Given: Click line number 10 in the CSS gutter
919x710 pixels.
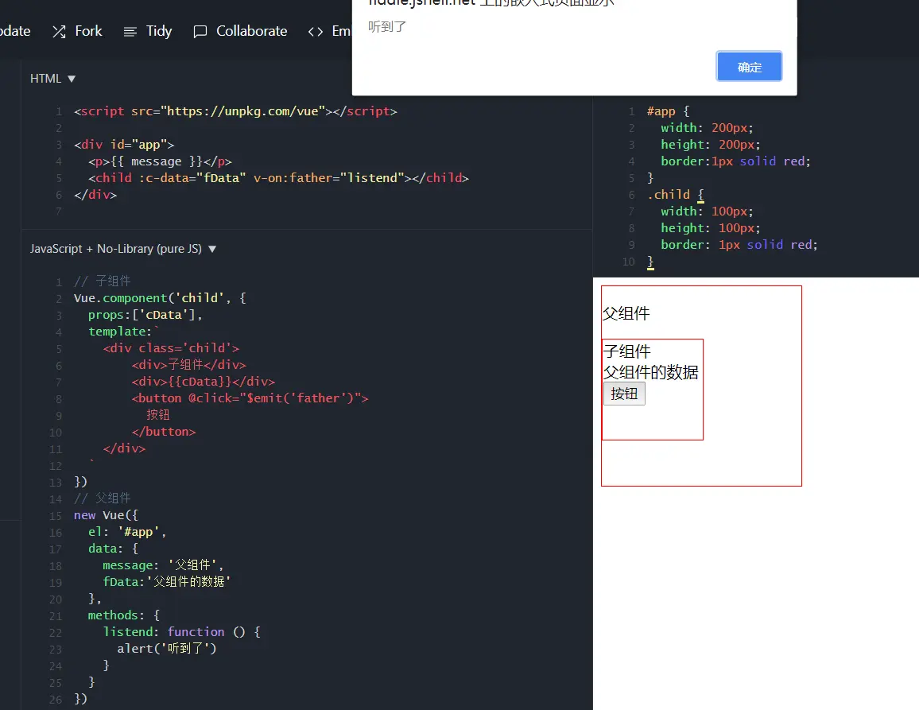Looking at the screenshot, I should pyautogui.click(x=628, y=262).
